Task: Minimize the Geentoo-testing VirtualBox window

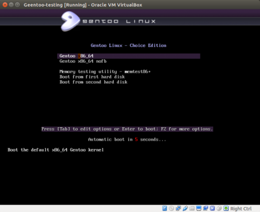Action: click(x=11, y=5)
